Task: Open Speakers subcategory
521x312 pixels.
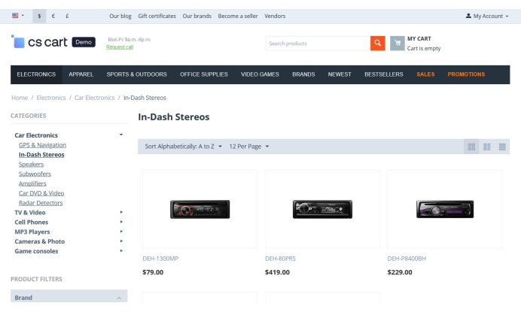Action: coord(31,165)
